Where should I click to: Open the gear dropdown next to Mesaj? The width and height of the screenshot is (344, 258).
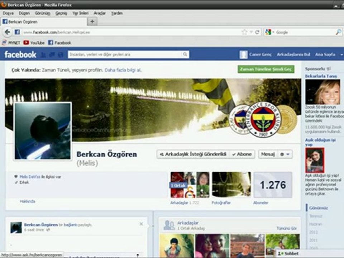click(x=285, y=154)
